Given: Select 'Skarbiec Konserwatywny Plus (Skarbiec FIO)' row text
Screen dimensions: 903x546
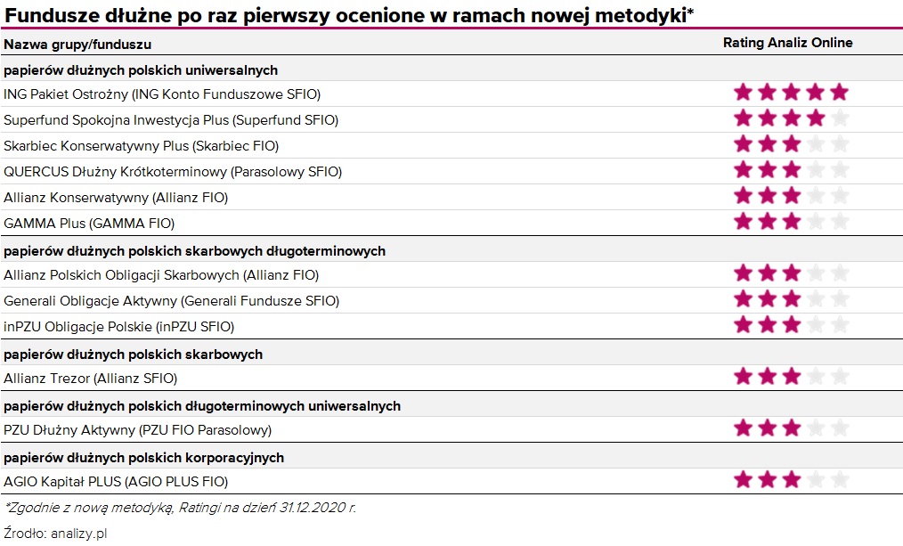Looking at the screenshot, I should (x=141, y=146).
